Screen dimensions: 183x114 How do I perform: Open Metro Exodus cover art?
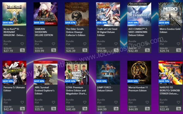pos(170,14)
